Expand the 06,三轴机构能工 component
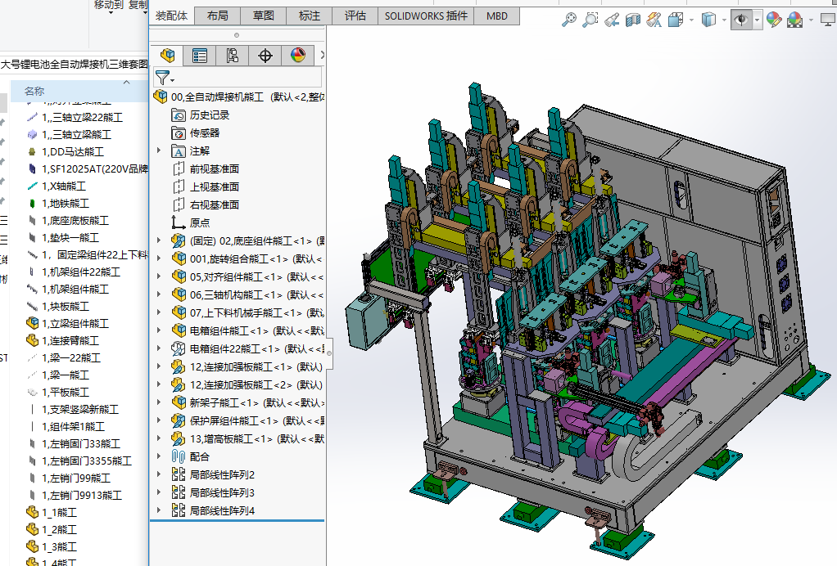This screenshot has width=837, height=566. [x=159, y=294]
